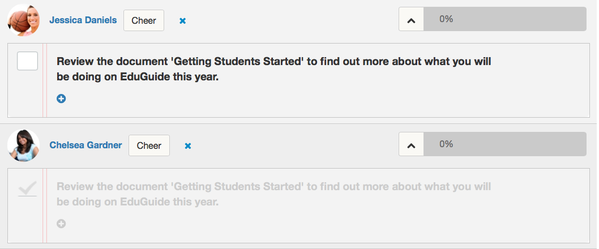This screenshot has width=599, height=249.
Task: Open Chelsea Gardner's profile photo
Action: point(24,145)
